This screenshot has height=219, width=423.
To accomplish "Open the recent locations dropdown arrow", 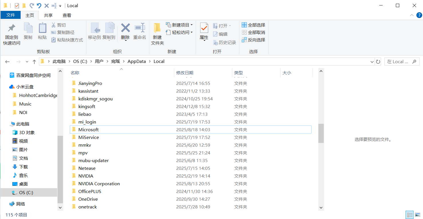I will tap(27, 62).
